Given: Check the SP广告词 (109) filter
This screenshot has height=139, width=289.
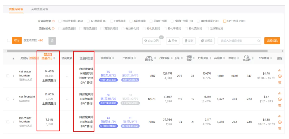Looking at the screenshot, I should (225, 21).
